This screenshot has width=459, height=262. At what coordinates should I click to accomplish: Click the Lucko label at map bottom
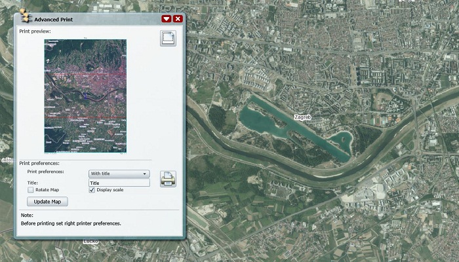[x=90, y=242]
